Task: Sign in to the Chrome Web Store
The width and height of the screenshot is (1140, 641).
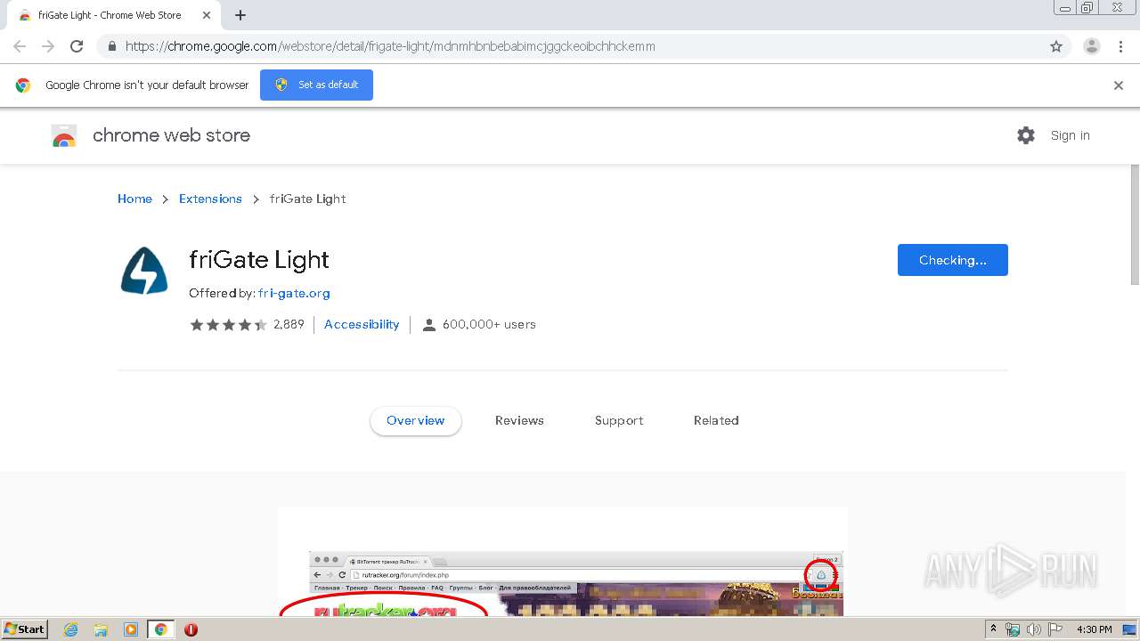Action: point(1070,135)
